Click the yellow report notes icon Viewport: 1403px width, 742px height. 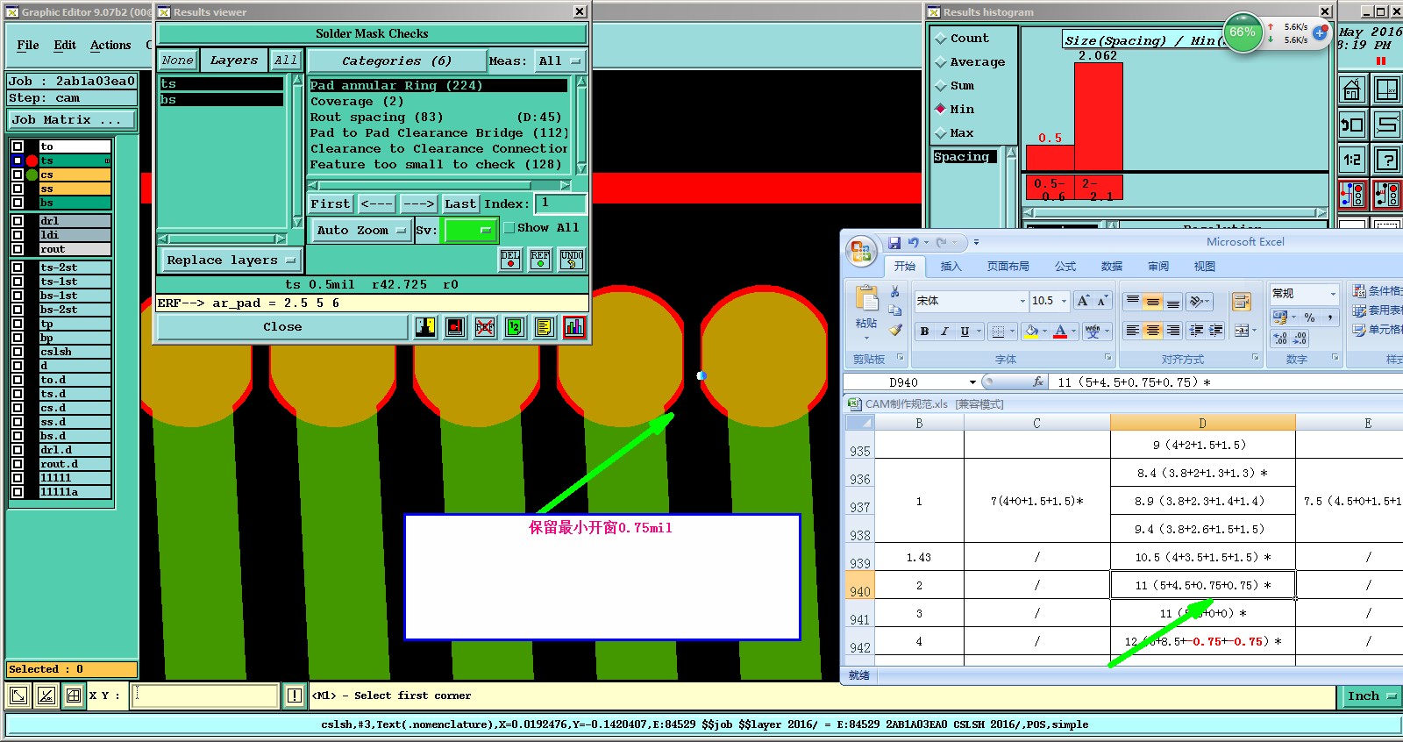[x=545, y=327]
